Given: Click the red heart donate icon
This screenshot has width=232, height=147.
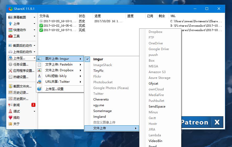Looking at the screenshot, I should coord(10,117).
